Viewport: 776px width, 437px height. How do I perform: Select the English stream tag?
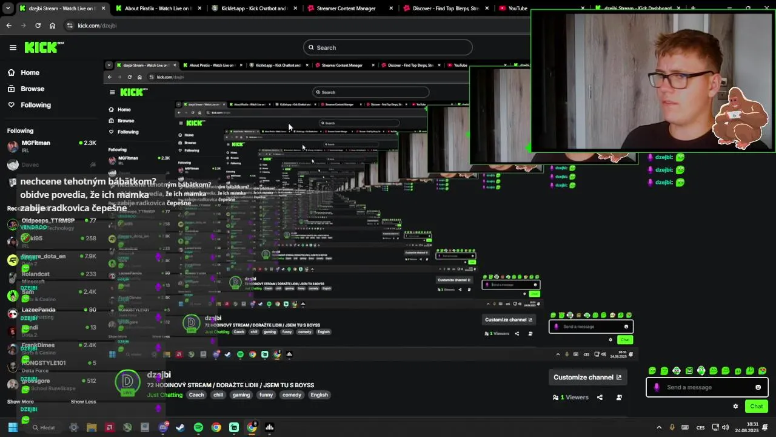pyautogui.click(x=319, y=395)
